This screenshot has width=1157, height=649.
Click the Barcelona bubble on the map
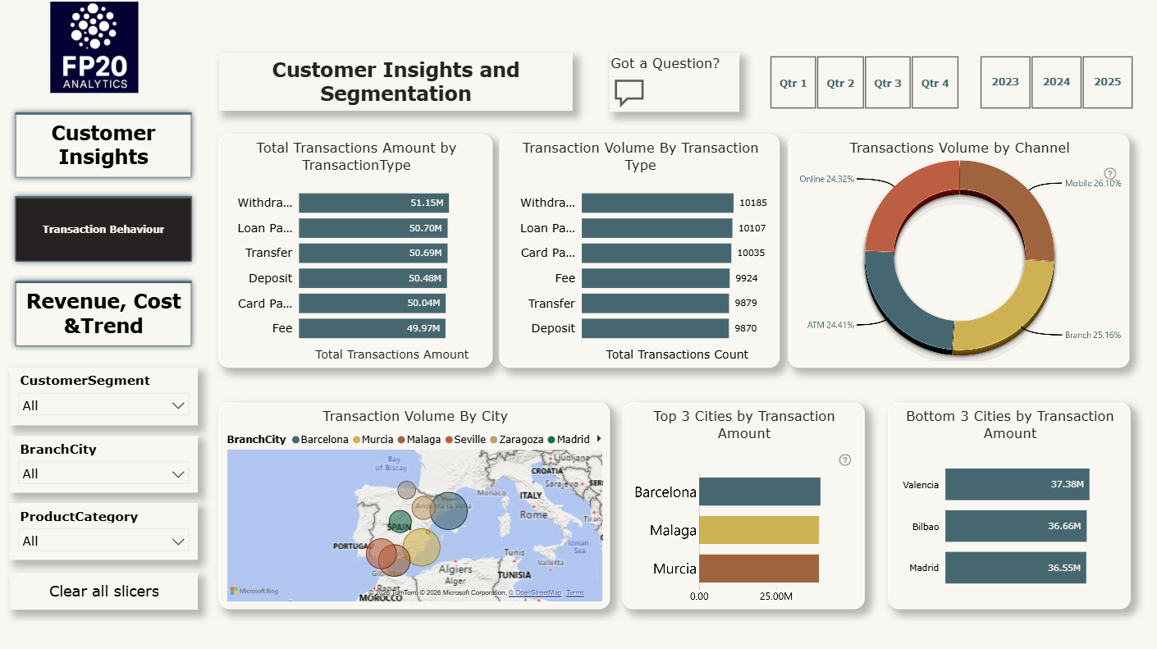click(x=449, y=510)
